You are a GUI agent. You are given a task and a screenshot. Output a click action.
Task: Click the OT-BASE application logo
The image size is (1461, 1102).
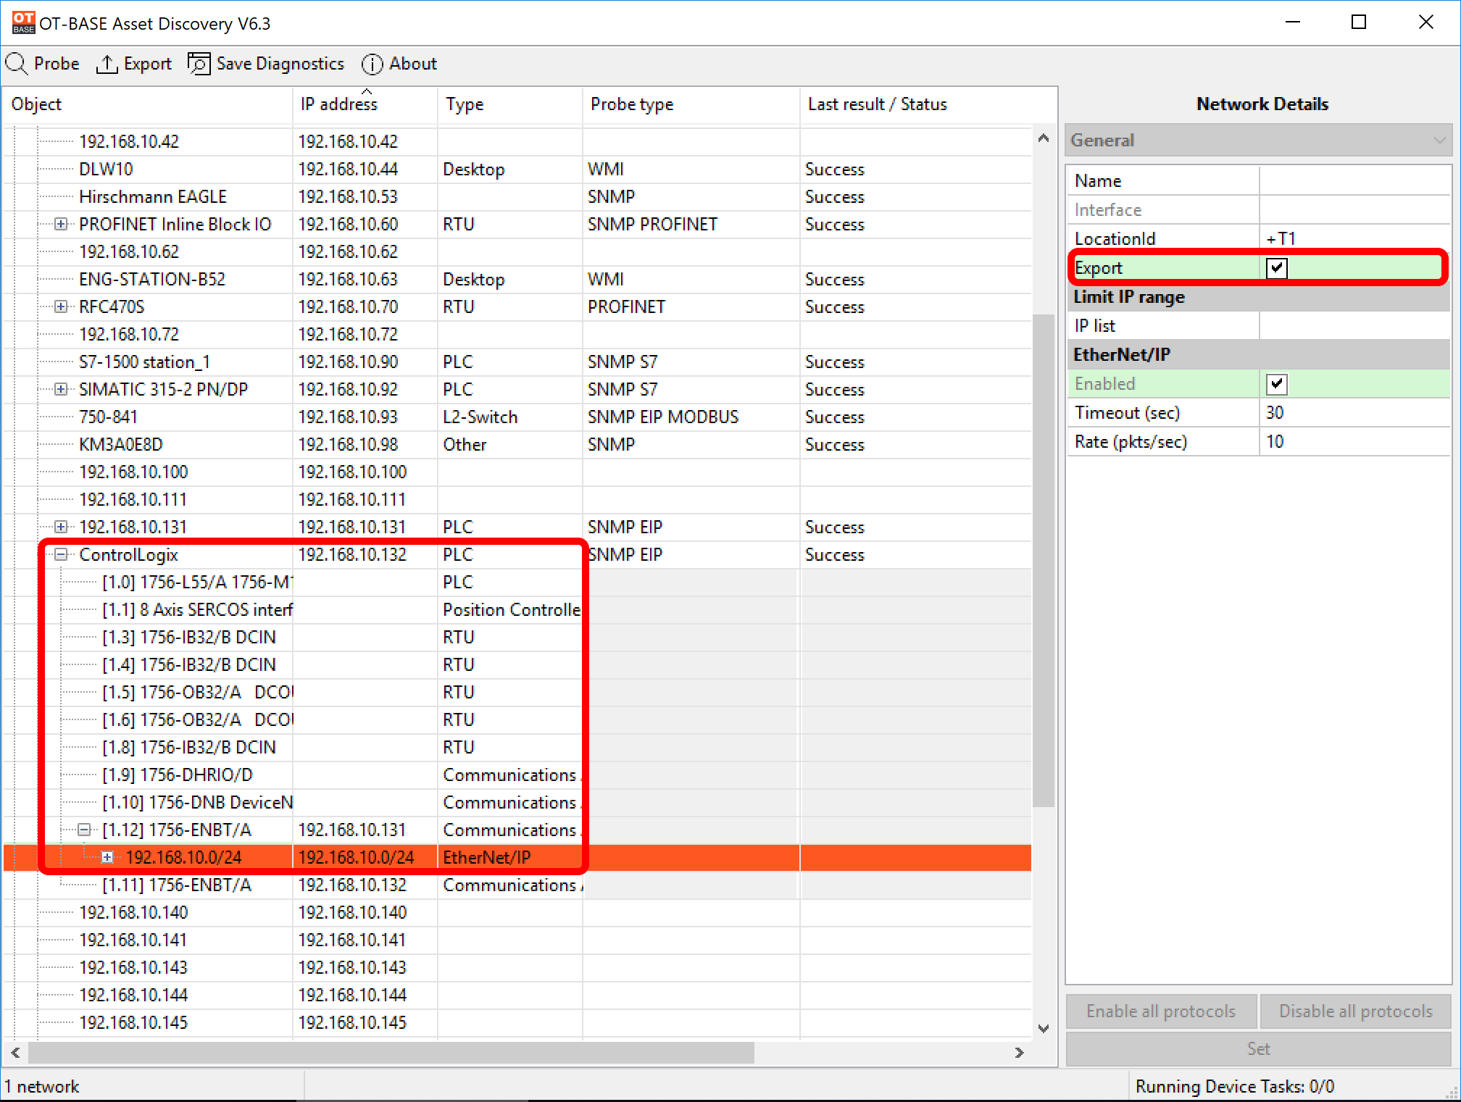23,22
